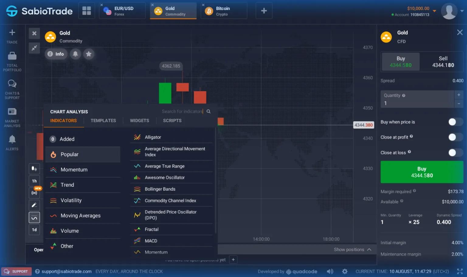Collapse chart with shrink arrows icon

click(x=34, y=48)
